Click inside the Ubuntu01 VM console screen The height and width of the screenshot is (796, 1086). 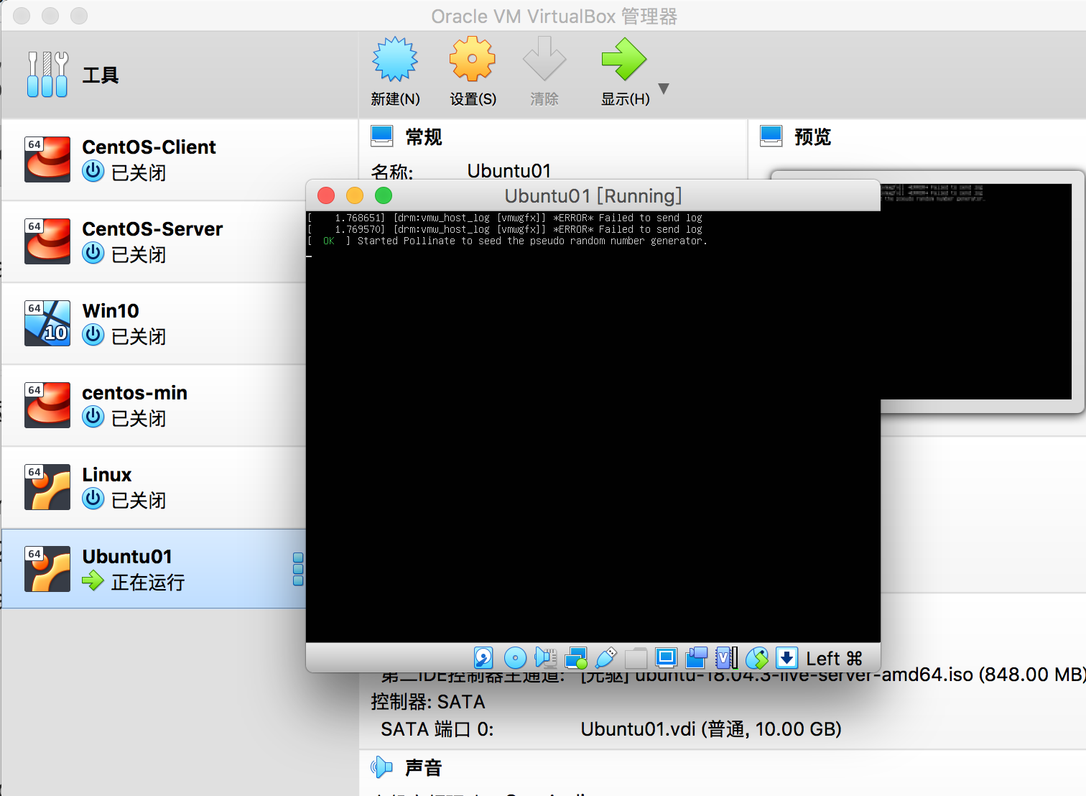pos(593,427)
